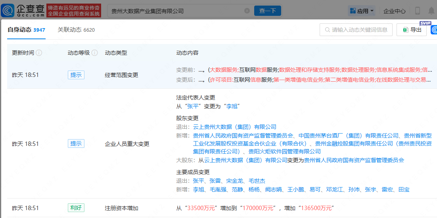Click the 企查查 logo icon
This screenshot has width=437, height=218.
point(8,11)
